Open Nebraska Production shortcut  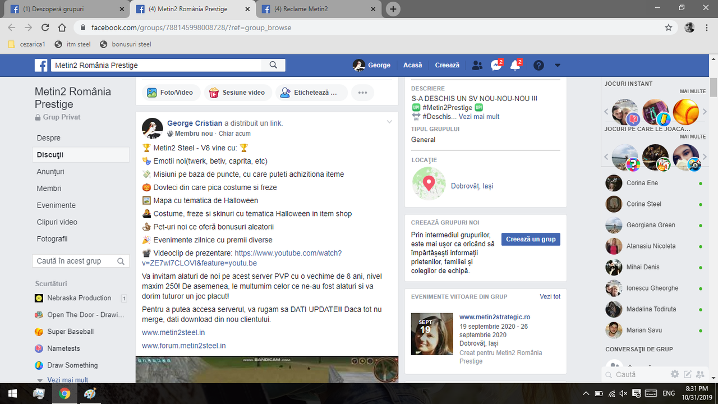[x=79, y=298]
